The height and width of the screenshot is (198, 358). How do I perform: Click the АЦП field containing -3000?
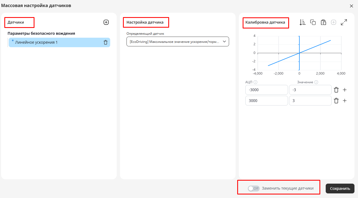(267, 90)
